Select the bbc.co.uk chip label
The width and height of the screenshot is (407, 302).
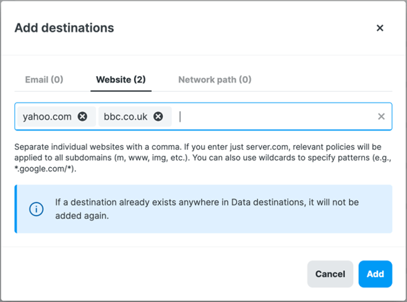coord(126,117)
